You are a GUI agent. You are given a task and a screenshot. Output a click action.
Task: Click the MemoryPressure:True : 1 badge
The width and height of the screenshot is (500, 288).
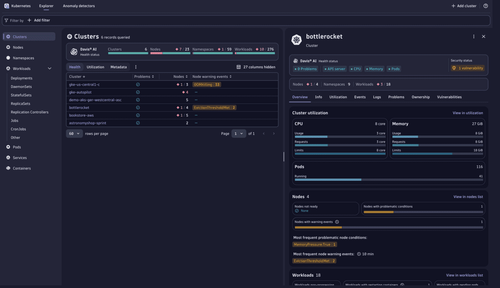[315, 244]
